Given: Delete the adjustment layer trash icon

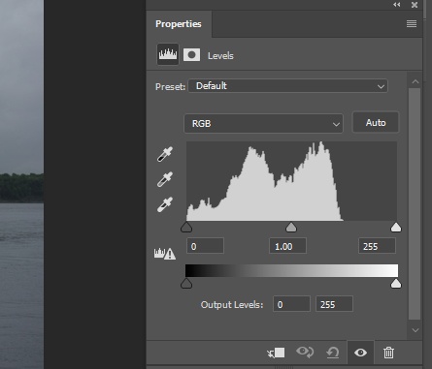Looking at the screenshot, I should tap(388, 353).
